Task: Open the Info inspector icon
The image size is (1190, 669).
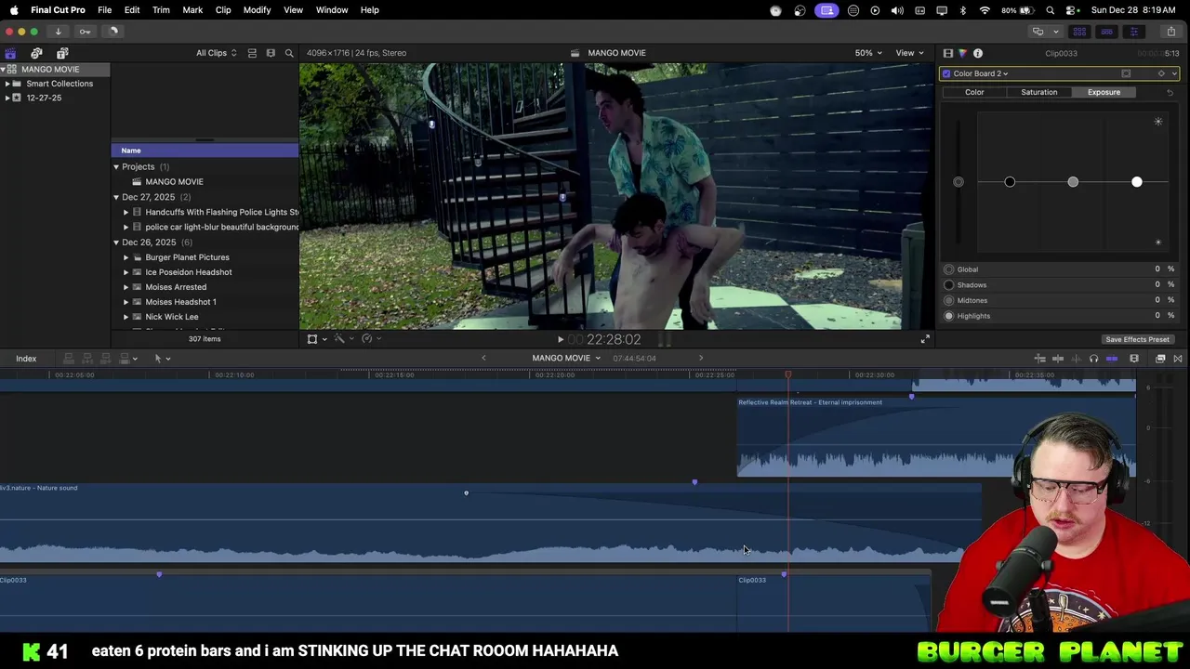Action: point(978,53)
